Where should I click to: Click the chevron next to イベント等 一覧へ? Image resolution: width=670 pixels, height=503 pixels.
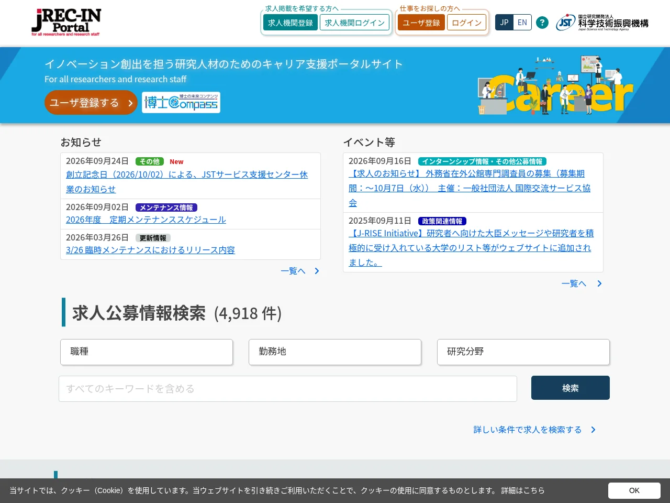(599, 283)
